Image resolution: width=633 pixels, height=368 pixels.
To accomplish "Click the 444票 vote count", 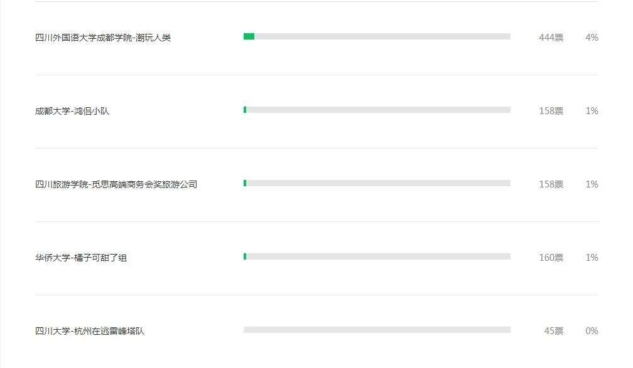I will point(551,38).
